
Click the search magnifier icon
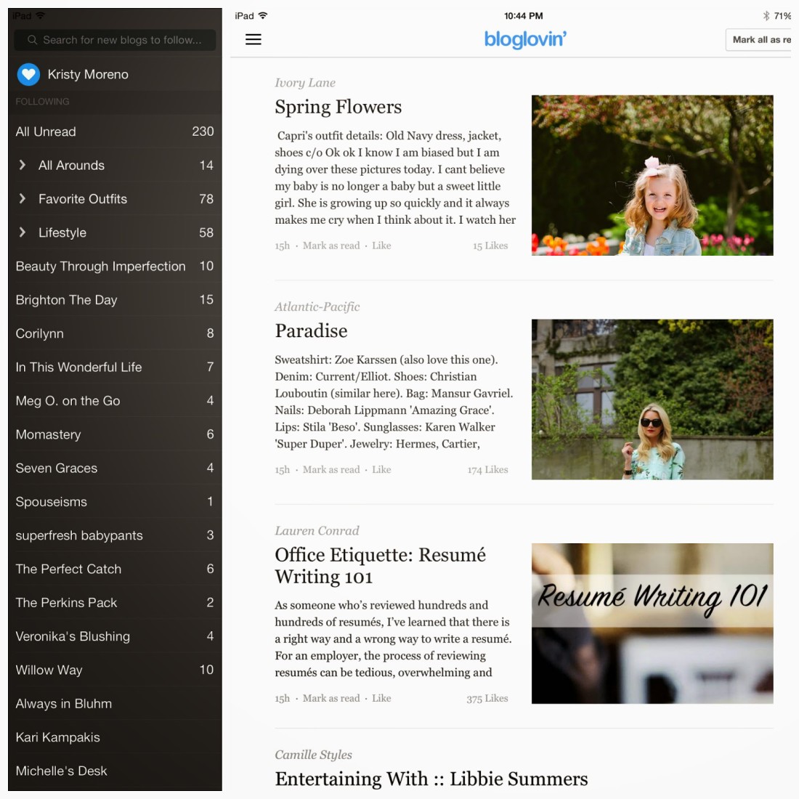point(32,40)
